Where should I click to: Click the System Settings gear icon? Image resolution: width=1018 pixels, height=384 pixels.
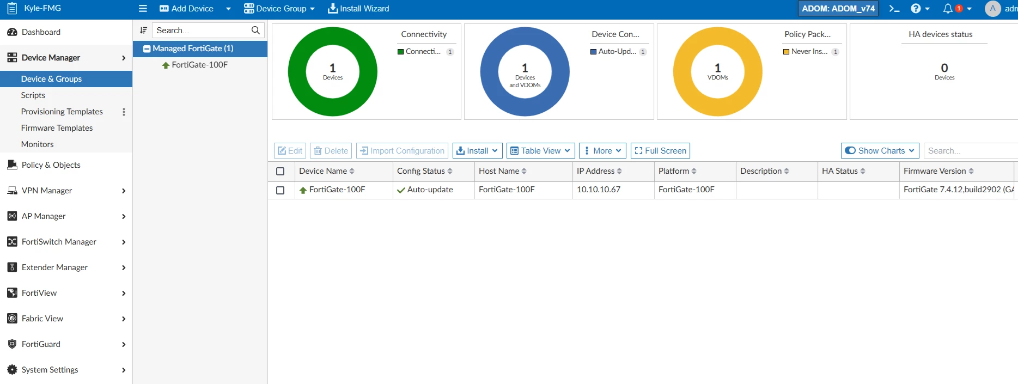[12, 370]
